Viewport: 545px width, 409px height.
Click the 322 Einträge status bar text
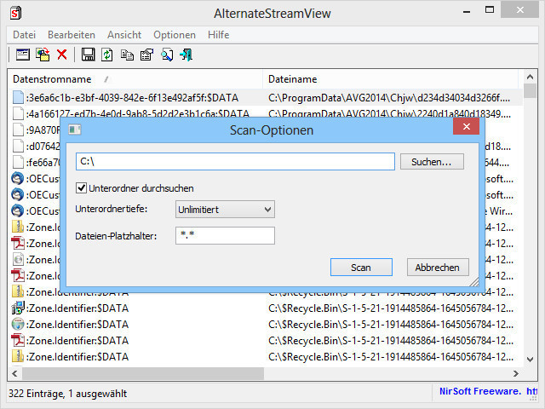[x=68, y=394]
